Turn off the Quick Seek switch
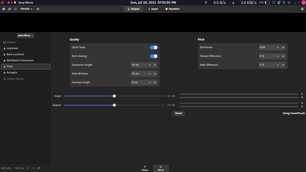The image size is (306, 172). (153, 47)
